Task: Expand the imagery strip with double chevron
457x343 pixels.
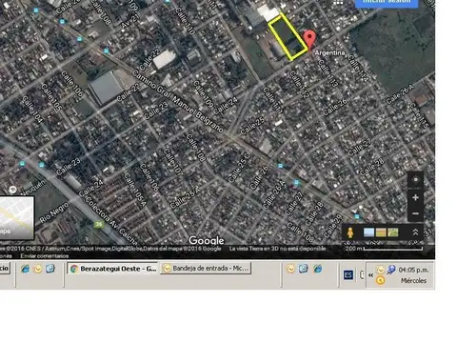Action: 415,232
